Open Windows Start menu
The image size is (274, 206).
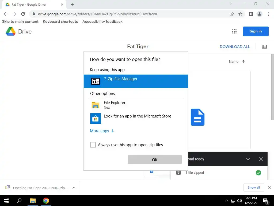(x=6, y=201)
